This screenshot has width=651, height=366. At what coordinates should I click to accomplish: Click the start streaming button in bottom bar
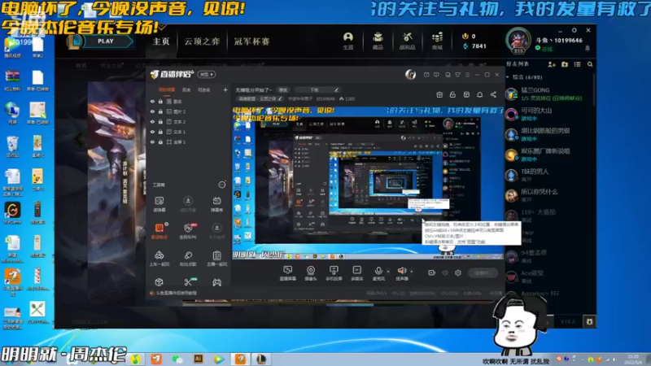tap(483, 272)
